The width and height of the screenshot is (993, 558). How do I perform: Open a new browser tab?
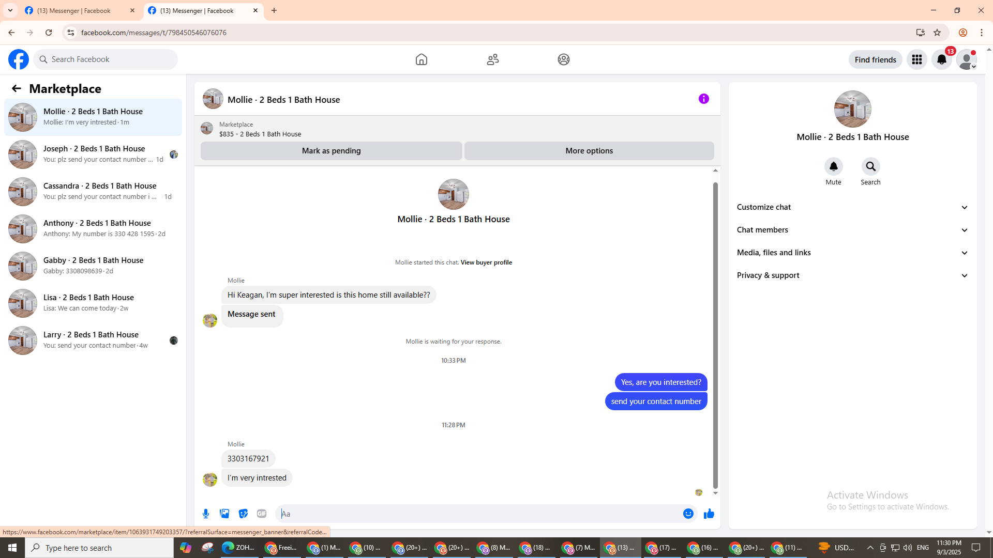(x=274, y=10)
